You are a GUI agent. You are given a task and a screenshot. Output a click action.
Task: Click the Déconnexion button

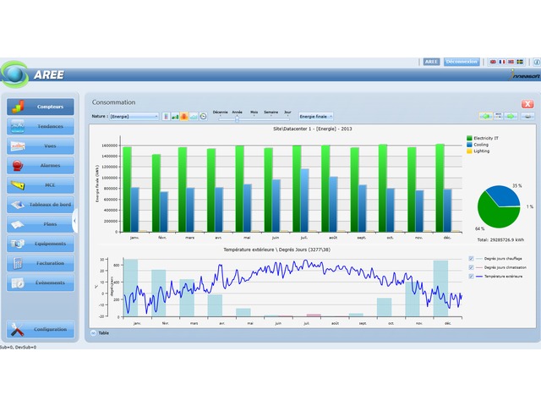point(462,62)
